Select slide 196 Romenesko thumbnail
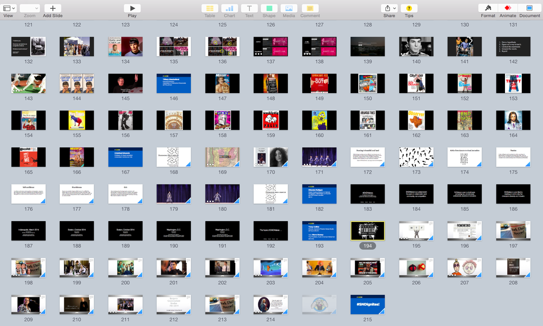Screen dimensions: 543x326 click(465, 231)
